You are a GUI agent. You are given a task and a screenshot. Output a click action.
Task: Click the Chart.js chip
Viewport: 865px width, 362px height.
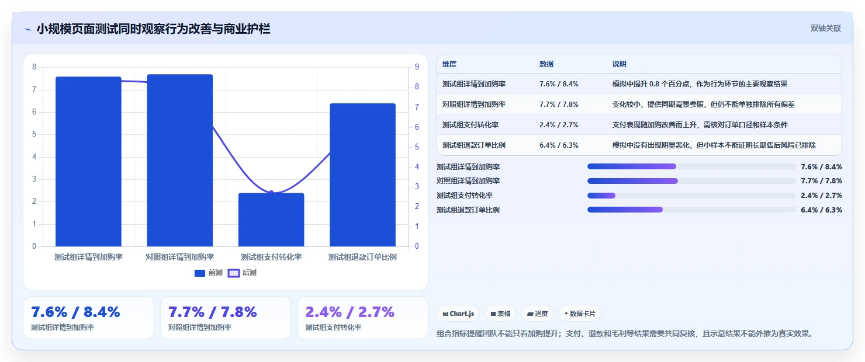(458, 314)
